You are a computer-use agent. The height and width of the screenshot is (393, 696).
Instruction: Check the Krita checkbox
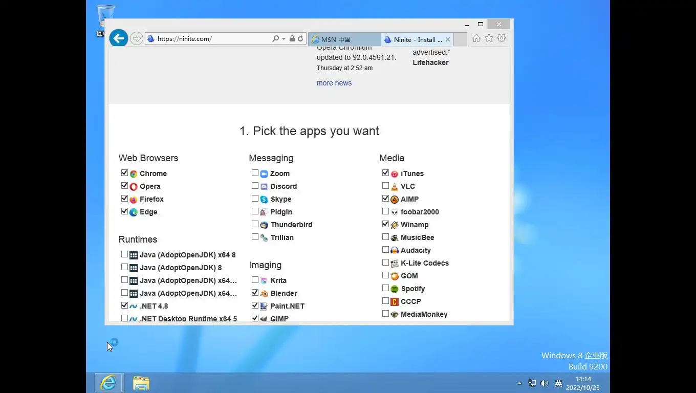point(255,280)
